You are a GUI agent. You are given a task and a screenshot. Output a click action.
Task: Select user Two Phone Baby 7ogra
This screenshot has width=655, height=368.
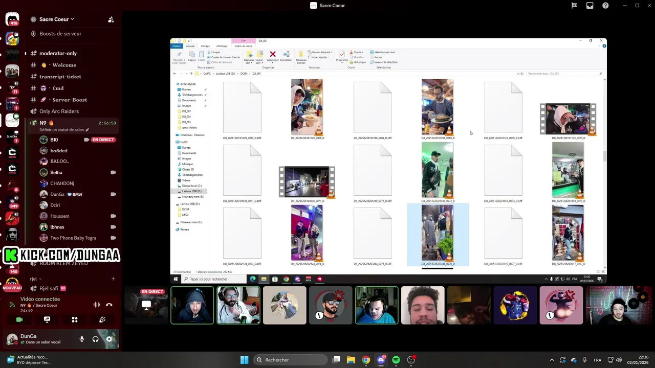pyautogui.click(x=73, y=238)
